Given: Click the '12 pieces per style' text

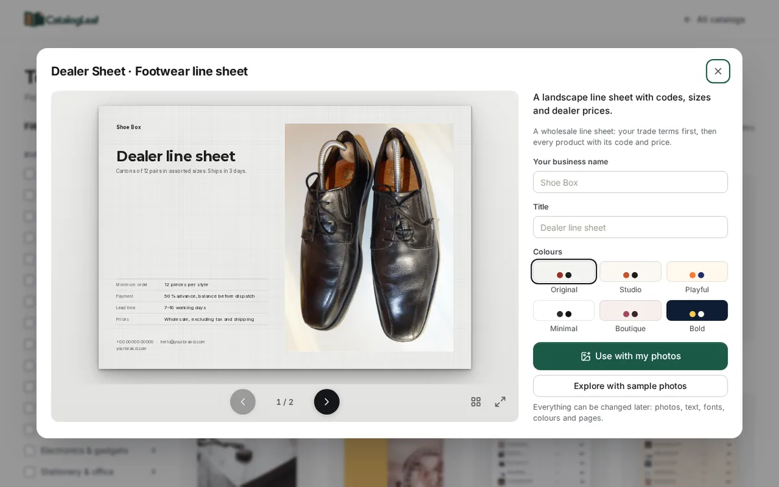Looking at the screenshot, I should pos(186,284).
